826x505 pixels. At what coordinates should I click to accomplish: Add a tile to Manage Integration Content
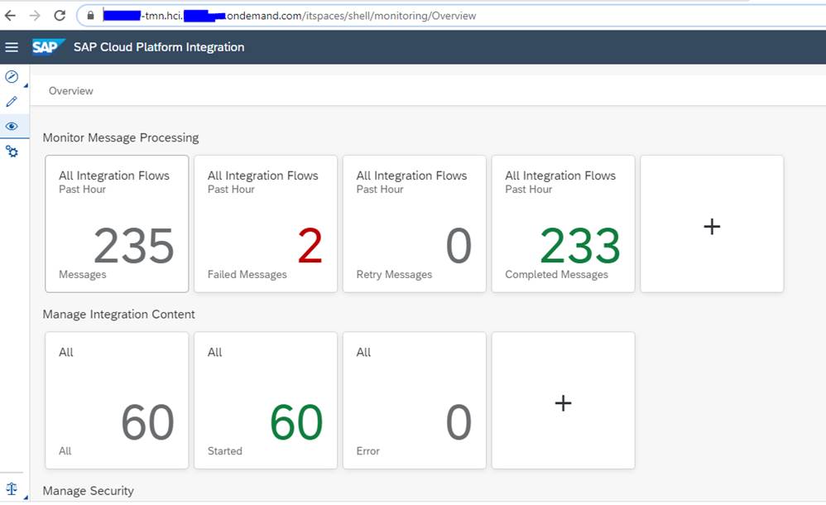[x=563, y=400]
